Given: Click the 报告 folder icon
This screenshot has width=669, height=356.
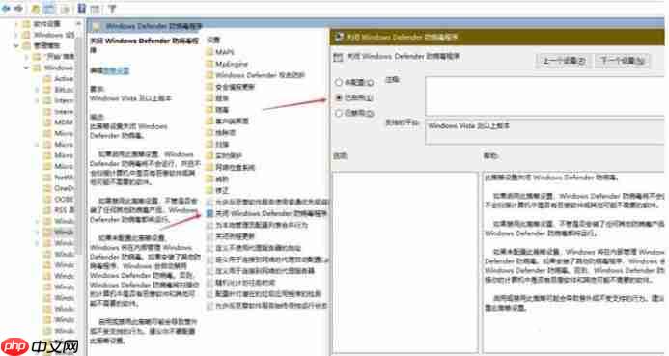Looking at the screenshot, I should pyautogui.click(x=209, y=98).
